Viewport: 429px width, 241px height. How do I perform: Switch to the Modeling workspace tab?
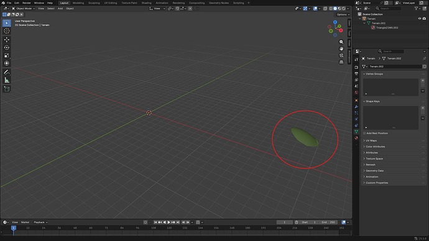[x=78, y=2]
